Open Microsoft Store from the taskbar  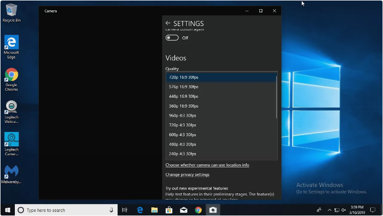point(169,210)
